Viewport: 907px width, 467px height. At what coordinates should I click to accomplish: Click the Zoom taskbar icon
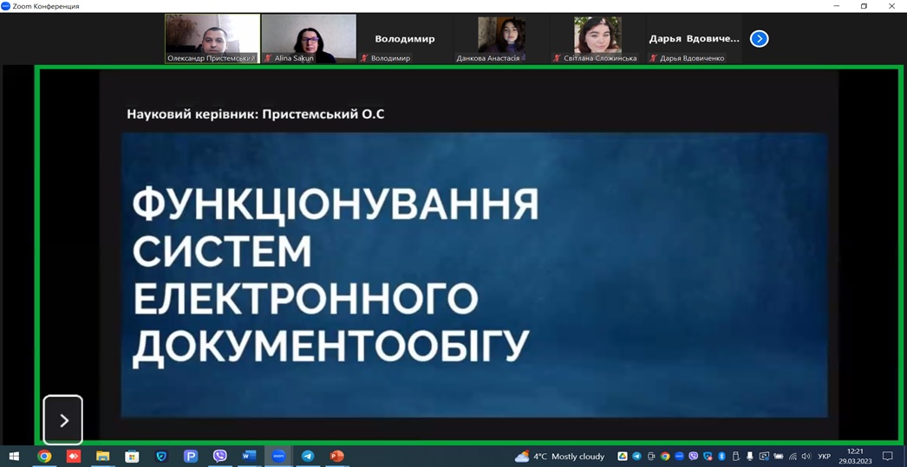[x=278, y=456]
